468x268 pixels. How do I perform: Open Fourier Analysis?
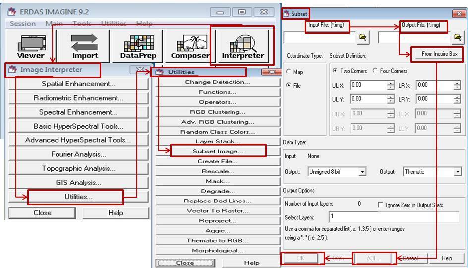tap(78, 154)
